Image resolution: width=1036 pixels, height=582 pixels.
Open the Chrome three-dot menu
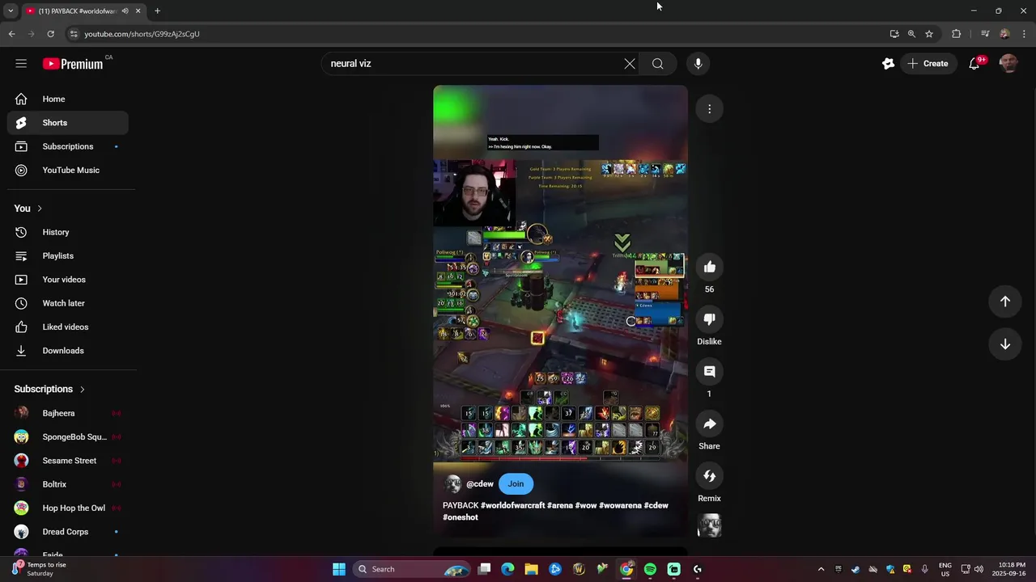pyautogui.click(x=1025, y=34)
